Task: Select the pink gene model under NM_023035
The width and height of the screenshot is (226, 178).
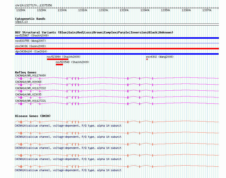Action: pyautogui.click(x=117, y=97)
